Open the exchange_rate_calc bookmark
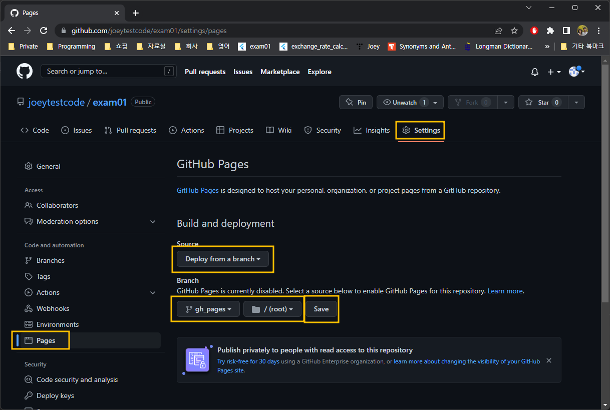The height and width of the screenshot is (410, 610). click(x=314, y=46)
